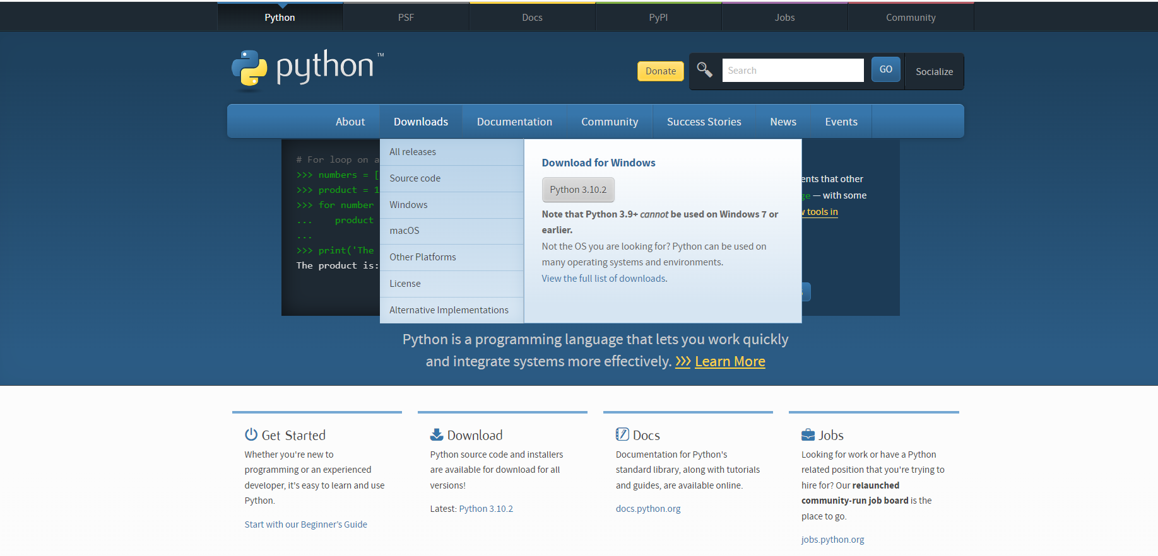Follow the Start with our Beginner's Guide link

(x=305, y=524)
